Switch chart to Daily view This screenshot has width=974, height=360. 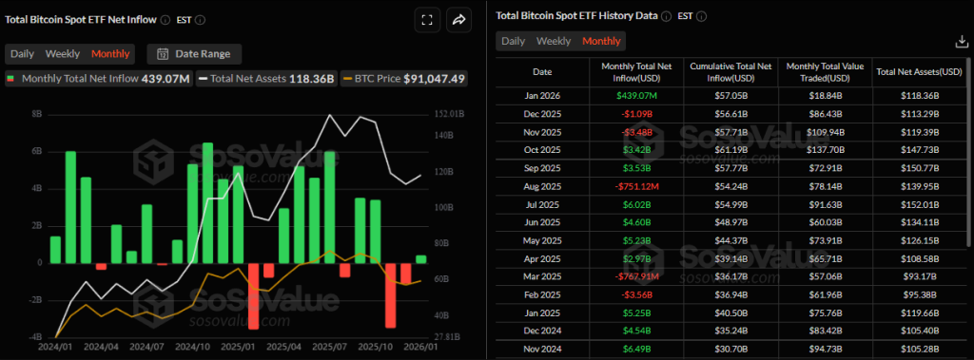23,54
